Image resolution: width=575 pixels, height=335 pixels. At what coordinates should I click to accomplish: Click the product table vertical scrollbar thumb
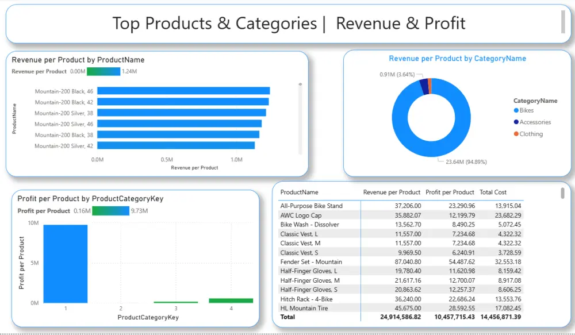[562, 193]
